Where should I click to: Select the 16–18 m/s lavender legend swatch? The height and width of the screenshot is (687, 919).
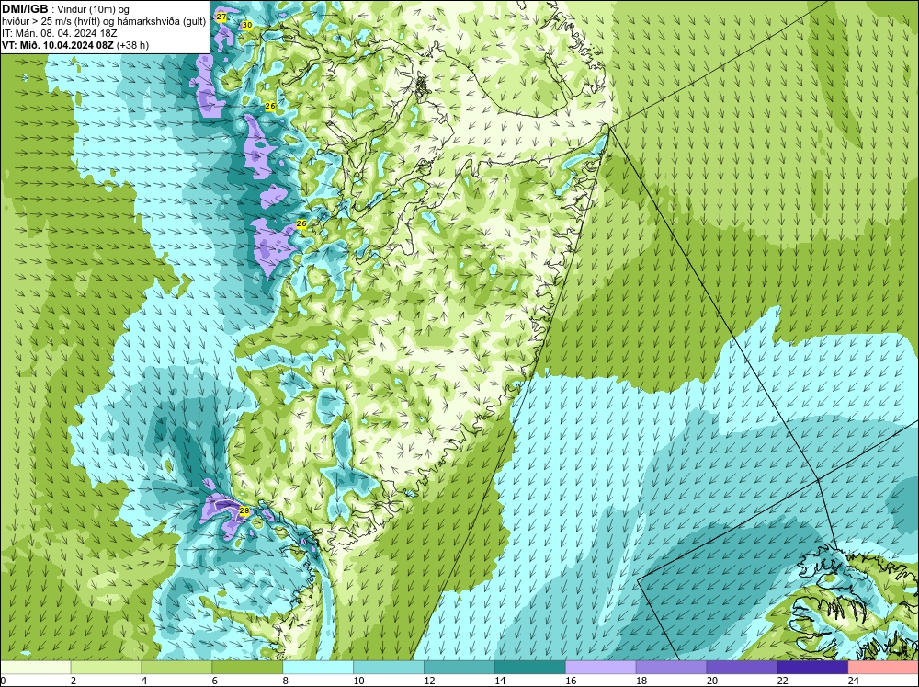pyautogui.click(x=601, y=667)
